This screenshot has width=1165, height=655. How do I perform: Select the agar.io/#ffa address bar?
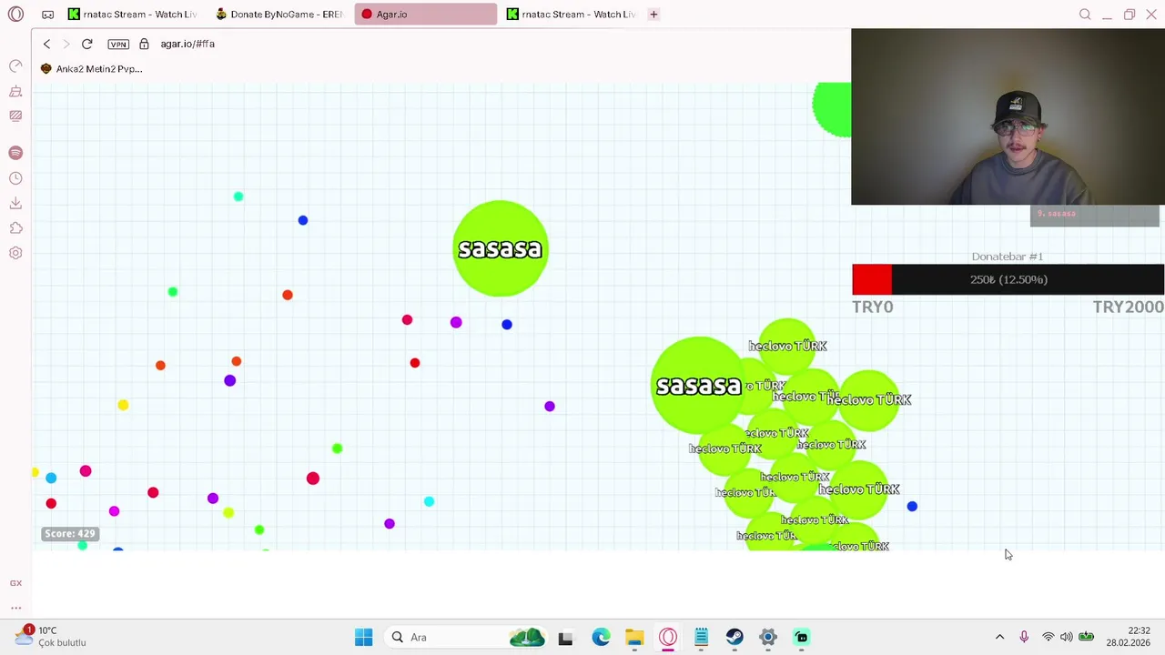pos(187,44)
